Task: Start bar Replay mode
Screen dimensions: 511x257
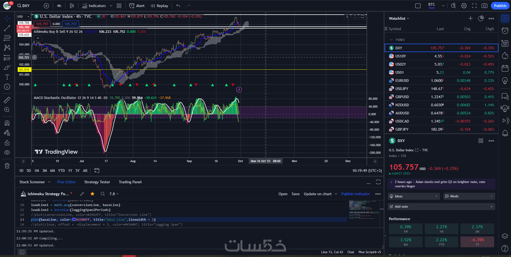Action: click(x=159, y=6)
